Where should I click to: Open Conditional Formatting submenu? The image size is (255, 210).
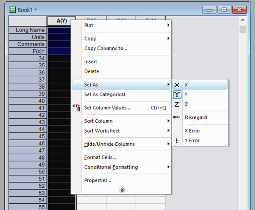(x=121, y=167)
